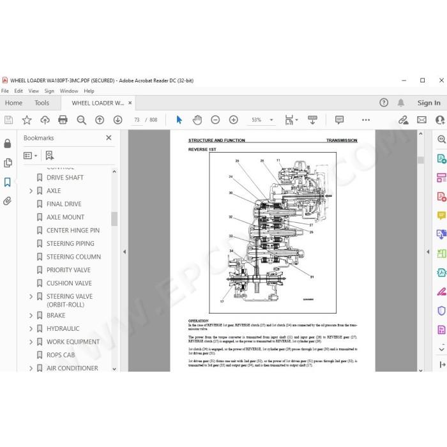The image size is (447, 447).
Task: Click the page number field showing 73
Action: tap(137, 120)
